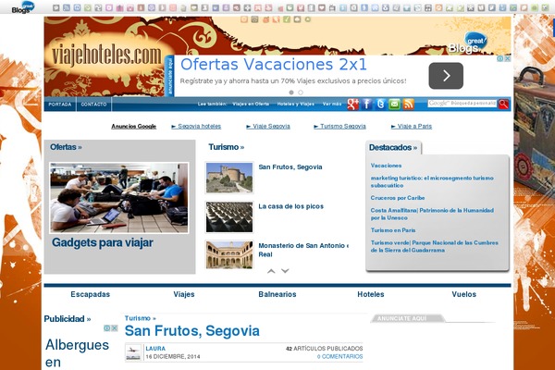This screenshot has width=555, height=370.
Task: Open the San Frutos castle thumbnail
Action: pos(229,178)
